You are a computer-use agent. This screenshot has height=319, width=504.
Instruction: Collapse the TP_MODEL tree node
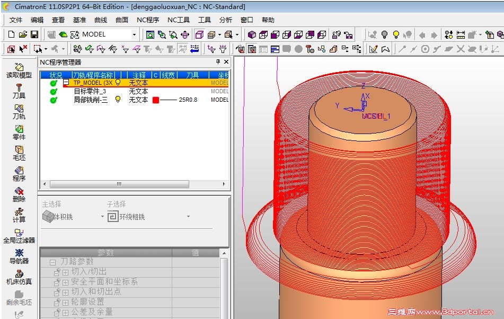[x=66, y=82]
